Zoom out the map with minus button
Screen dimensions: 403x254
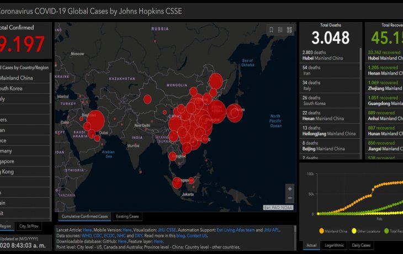coord(290,198)
